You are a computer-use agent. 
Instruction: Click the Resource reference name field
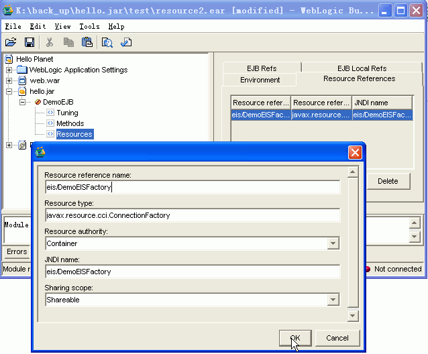point(193,187)
